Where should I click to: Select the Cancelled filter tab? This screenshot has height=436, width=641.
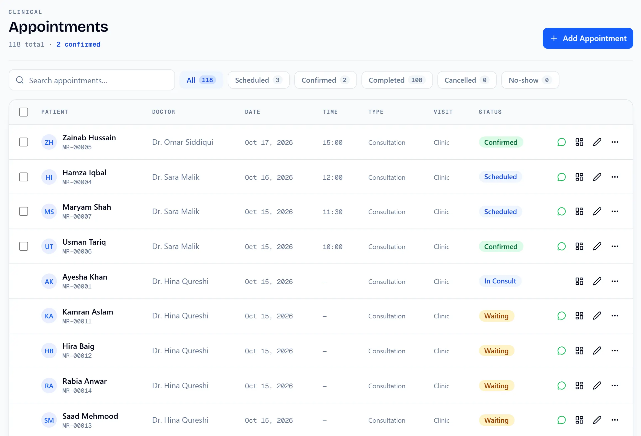tap(467, 80)
